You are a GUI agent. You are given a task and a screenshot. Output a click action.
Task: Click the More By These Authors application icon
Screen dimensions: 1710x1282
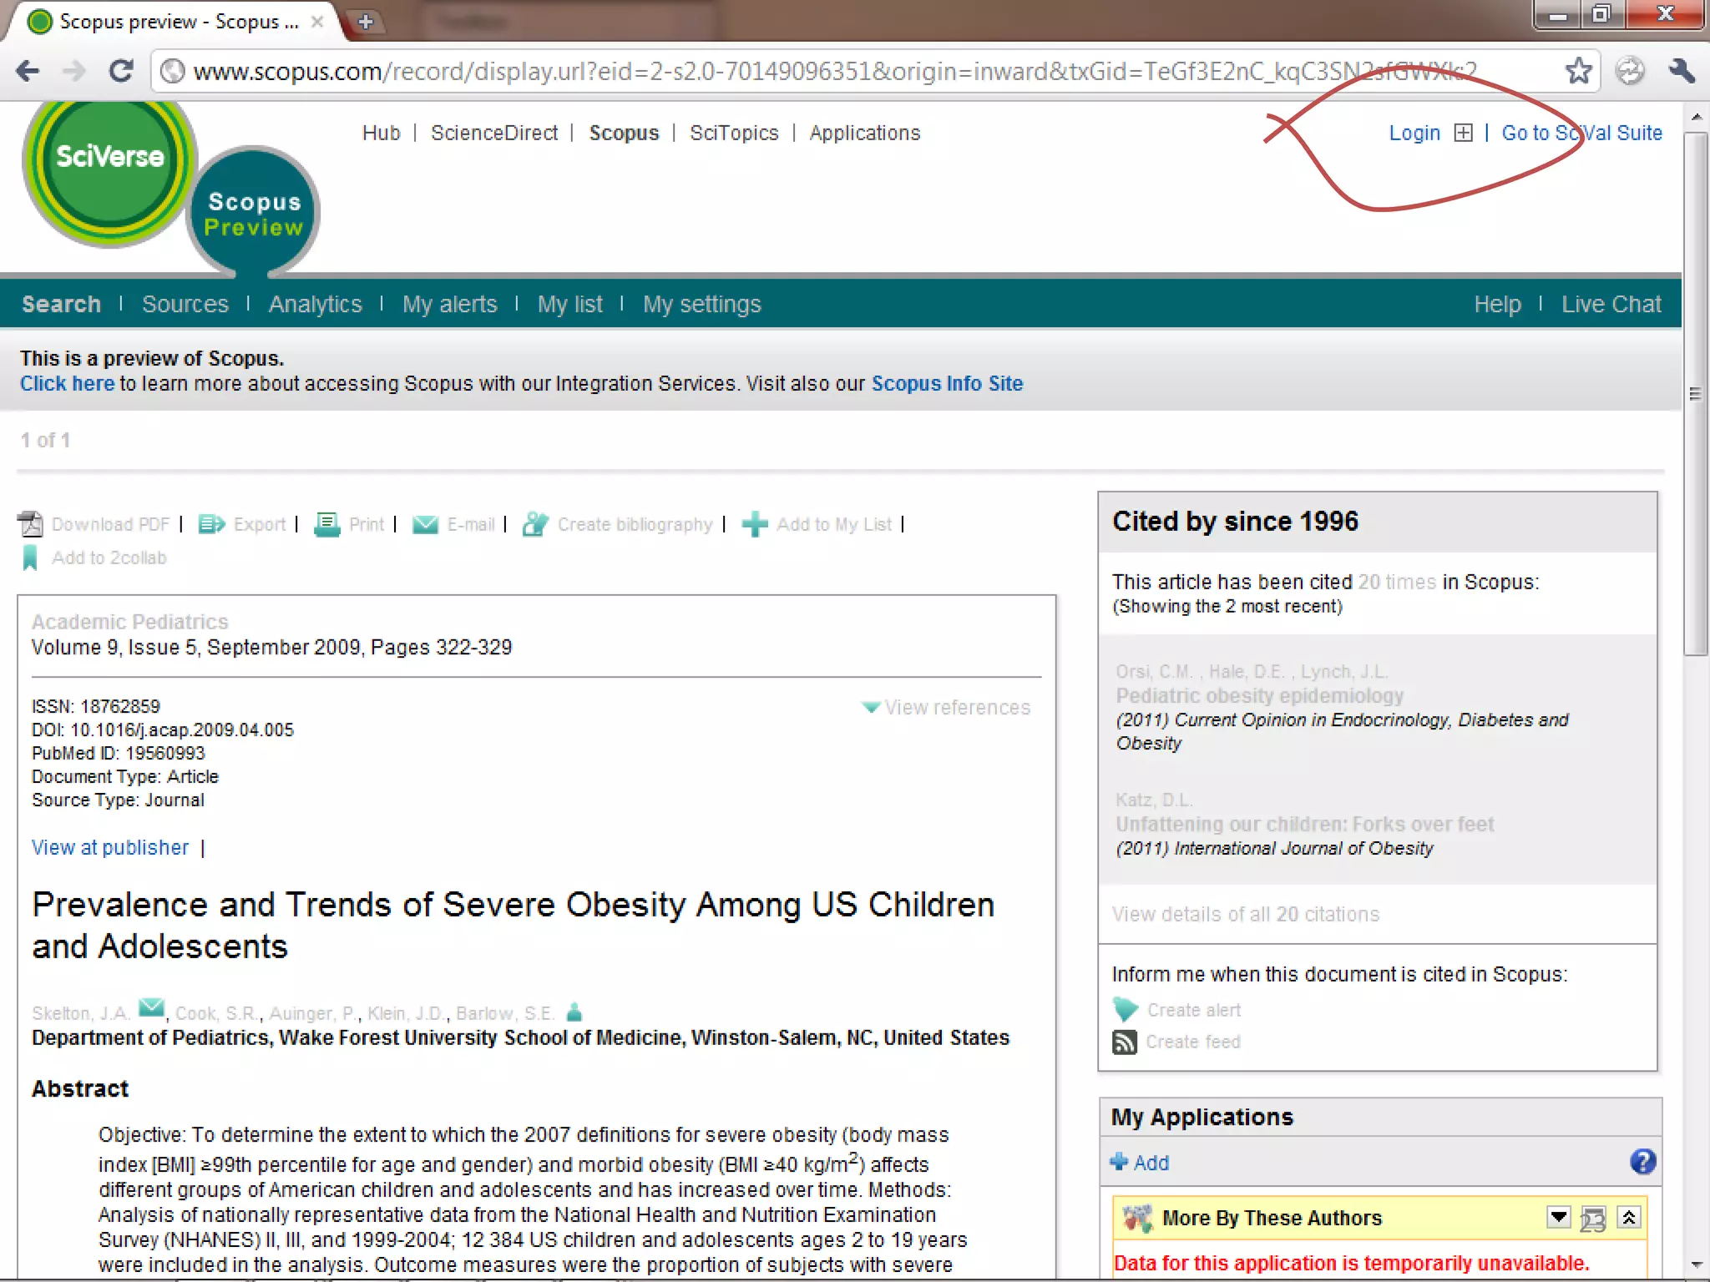click(x=1137, y=1219)
